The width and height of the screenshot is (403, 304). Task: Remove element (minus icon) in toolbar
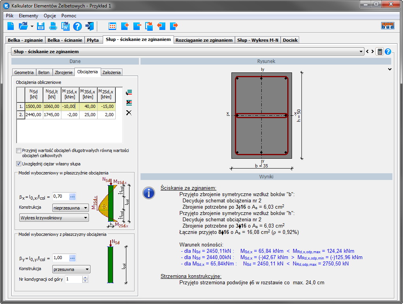pyautogui.click(x=137, y=26)
